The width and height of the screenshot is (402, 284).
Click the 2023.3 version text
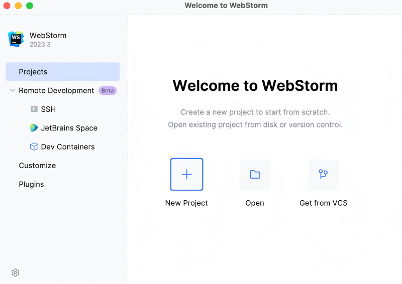(40, 44)
